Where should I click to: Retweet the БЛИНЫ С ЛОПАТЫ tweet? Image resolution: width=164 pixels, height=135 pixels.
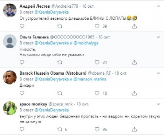[60, 26]
